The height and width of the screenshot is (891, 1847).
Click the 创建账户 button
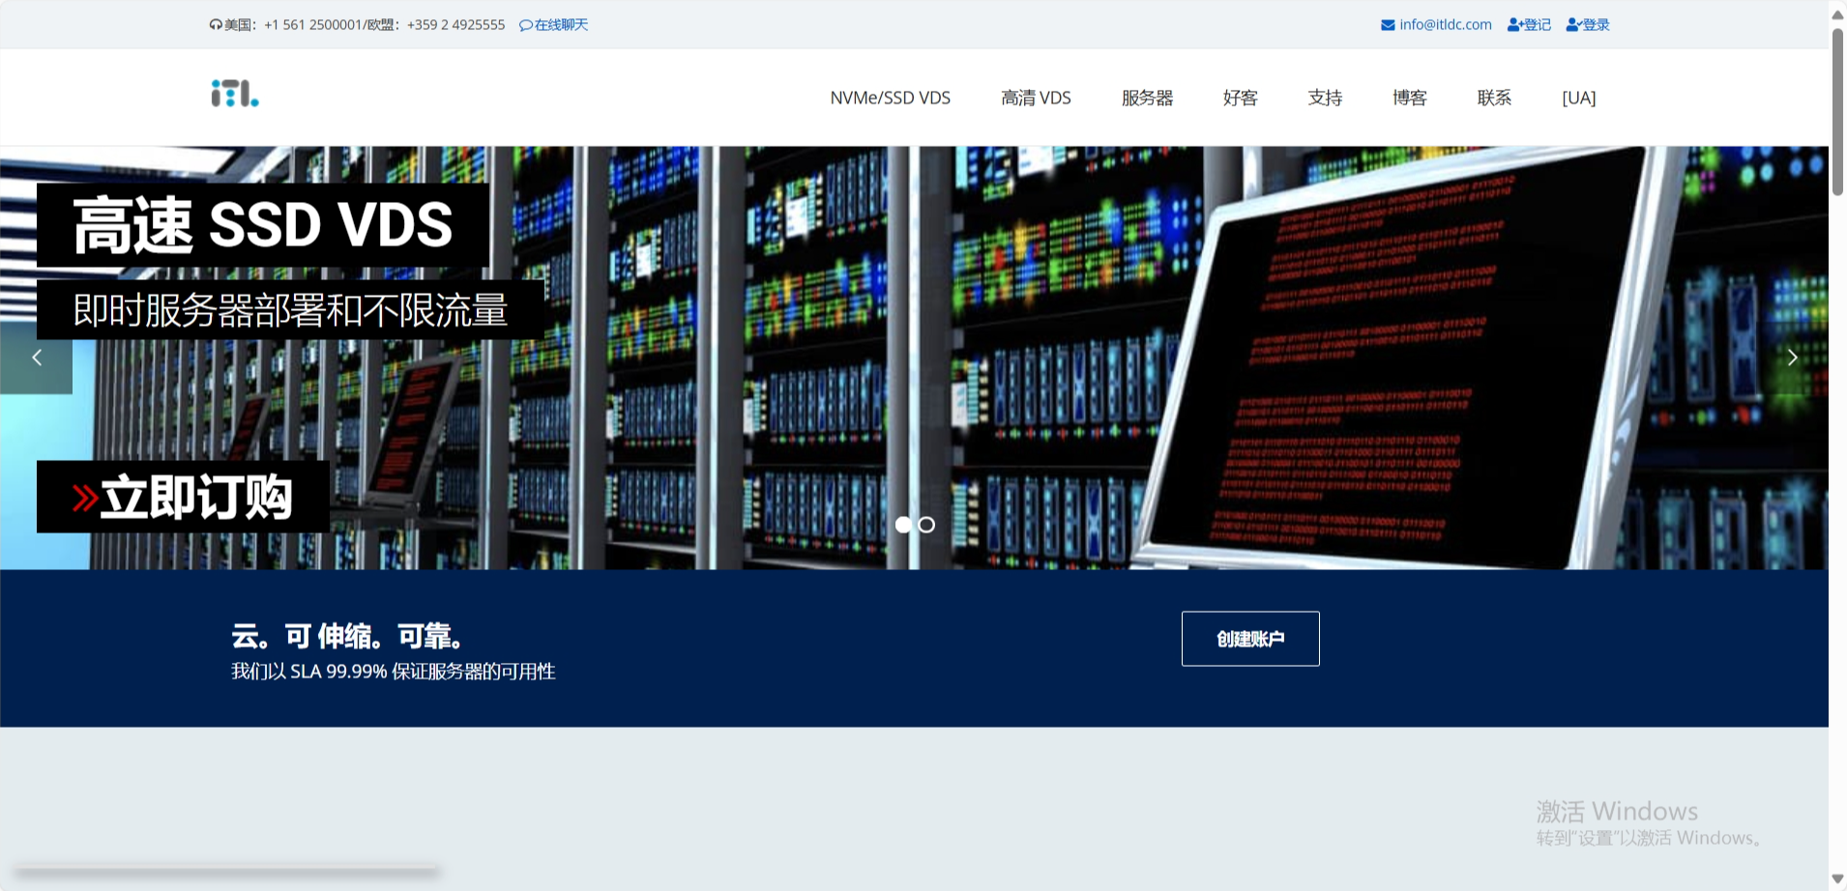point(1249,639)
